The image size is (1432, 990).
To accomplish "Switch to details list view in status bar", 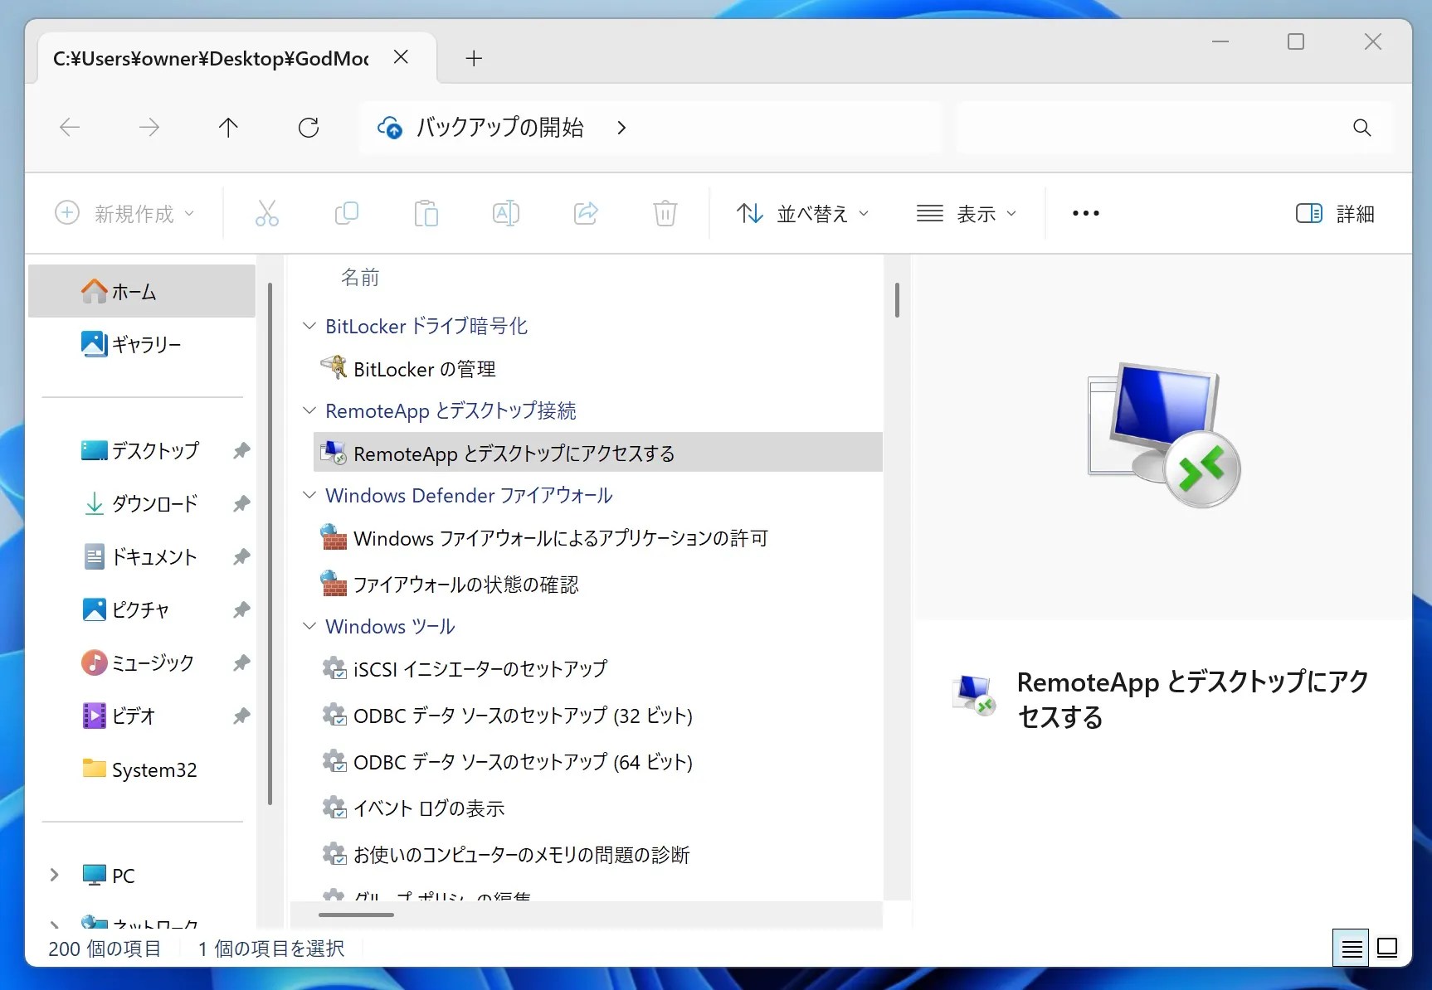I will (1352, 948).
